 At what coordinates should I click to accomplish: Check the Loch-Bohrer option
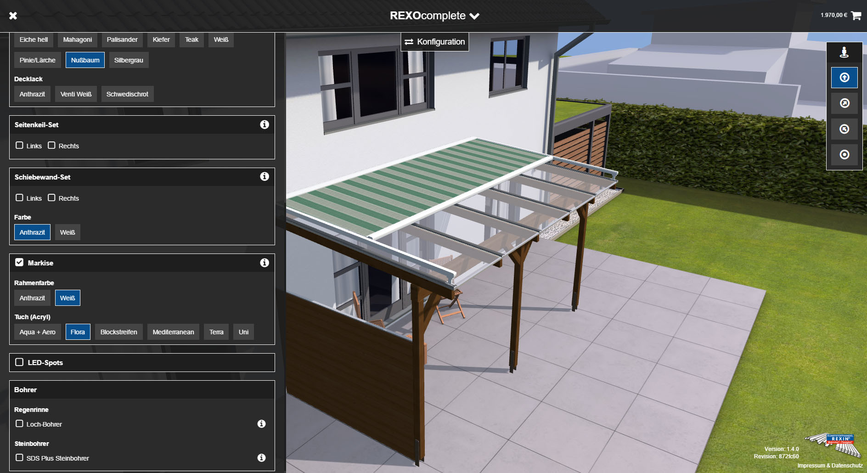pos(19,423)
